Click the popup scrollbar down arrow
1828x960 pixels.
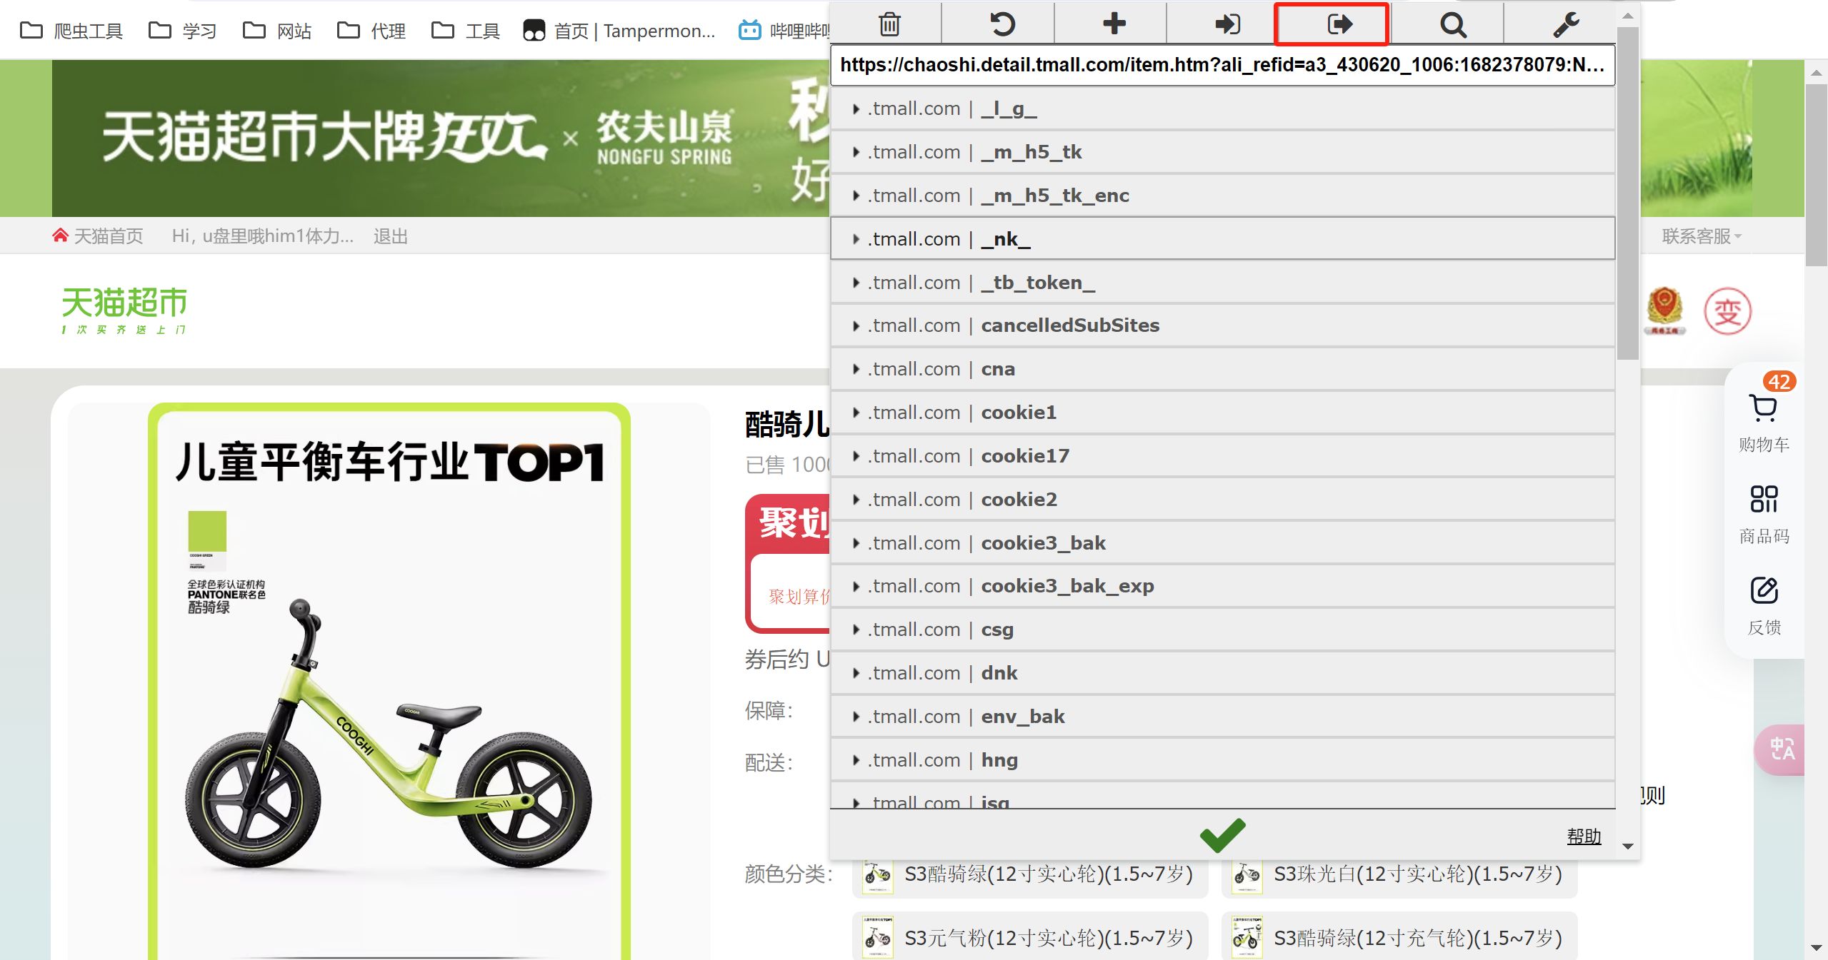(x=1628, y=847)
